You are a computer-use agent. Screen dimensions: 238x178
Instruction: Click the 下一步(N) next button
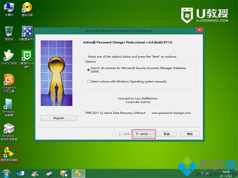point(143,134)
